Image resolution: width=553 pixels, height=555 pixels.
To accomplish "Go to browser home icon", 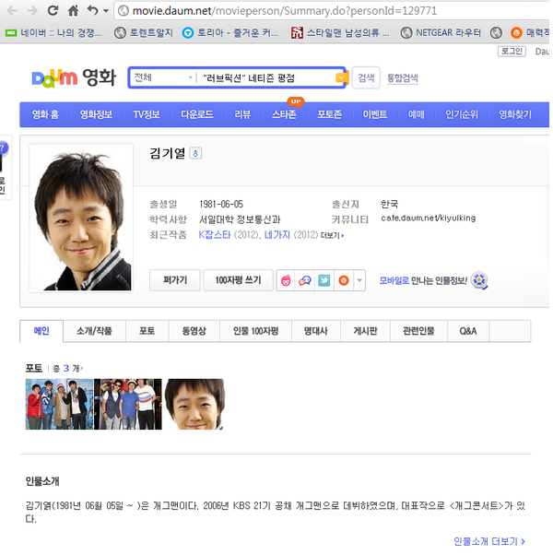I will [73, 11].
